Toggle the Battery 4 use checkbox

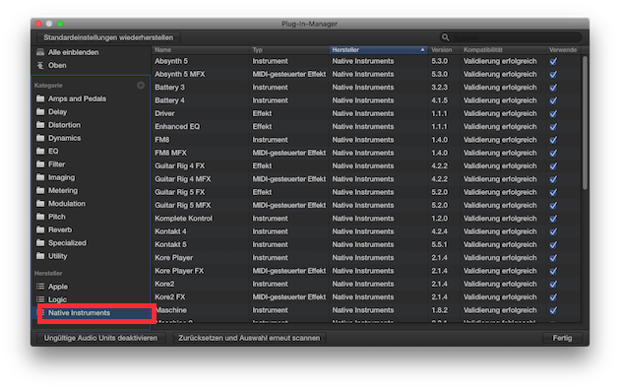(553, 100)
